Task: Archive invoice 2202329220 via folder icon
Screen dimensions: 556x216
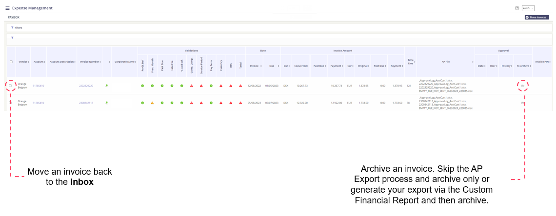Action: (523, 86)
